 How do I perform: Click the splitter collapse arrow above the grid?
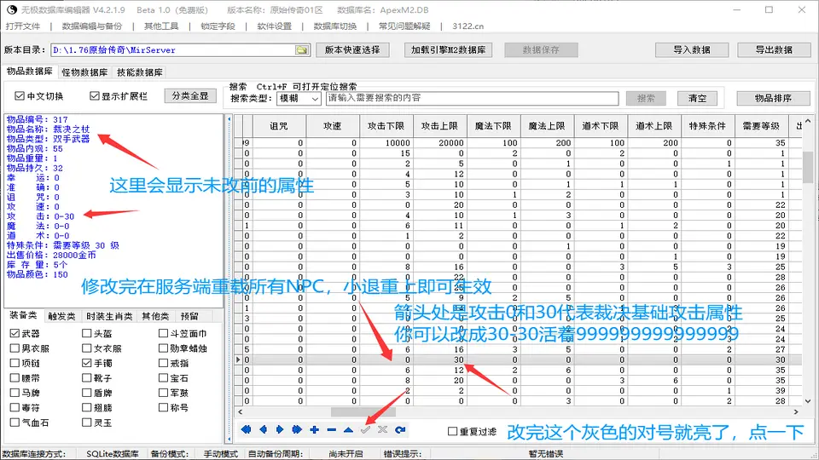(229, 119)
